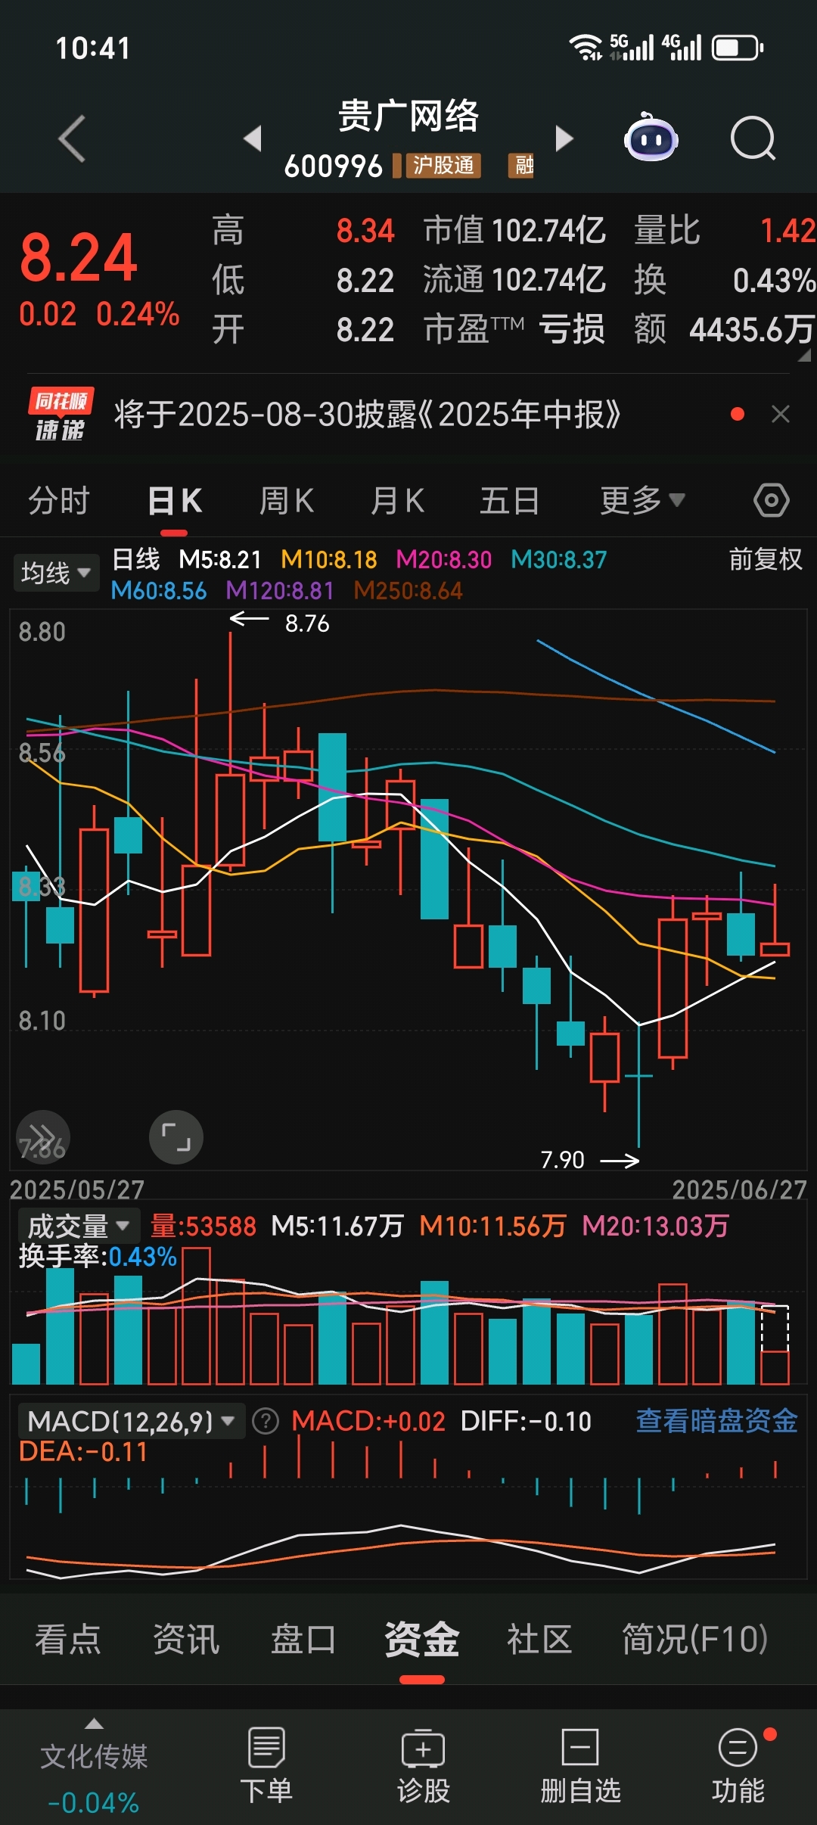Tap the 7.90 low price marker

(x=563, y=1159)
